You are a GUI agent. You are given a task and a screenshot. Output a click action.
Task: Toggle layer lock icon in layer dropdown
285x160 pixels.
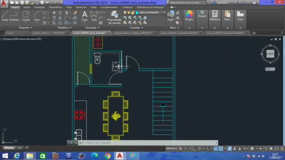(133, 13)
